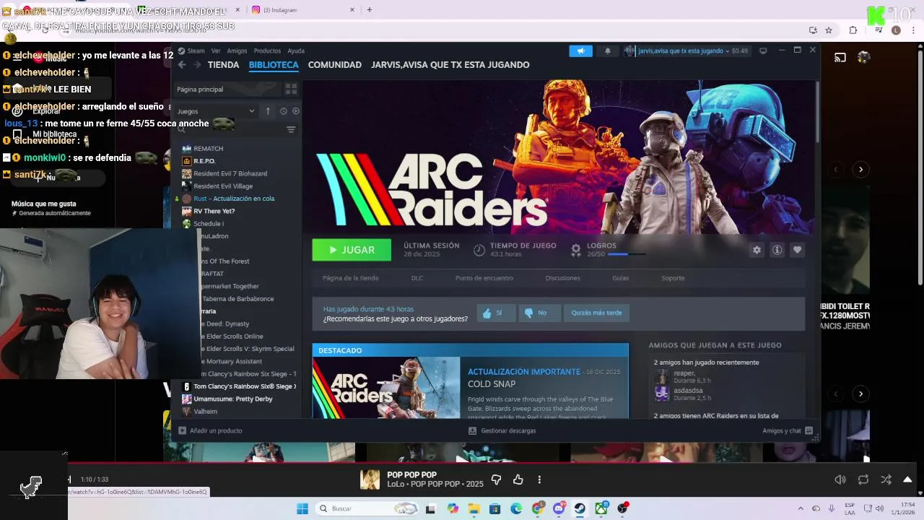924x520 pixels.
Task: Open library advanced filter options icon
Action: coord(291,130)
